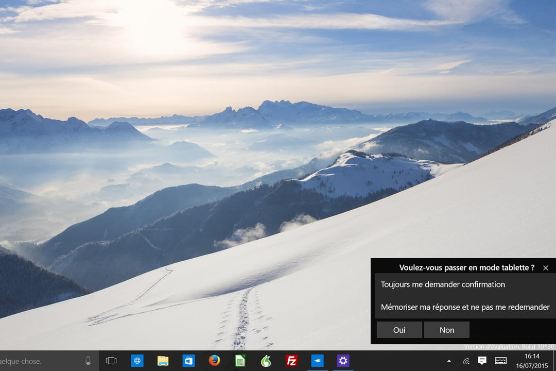Click Non to decline tablet mode

(x=447, y=330)
